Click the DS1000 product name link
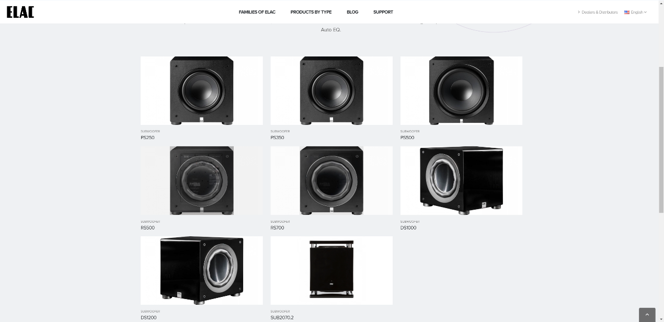The width and height of the screenshot is (664, 322). coord(408,228)
